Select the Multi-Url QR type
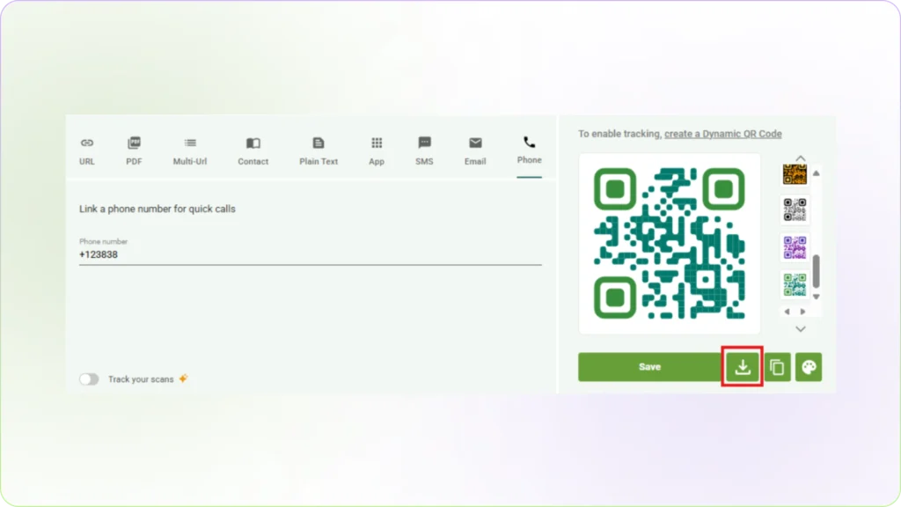 (189, 150)
